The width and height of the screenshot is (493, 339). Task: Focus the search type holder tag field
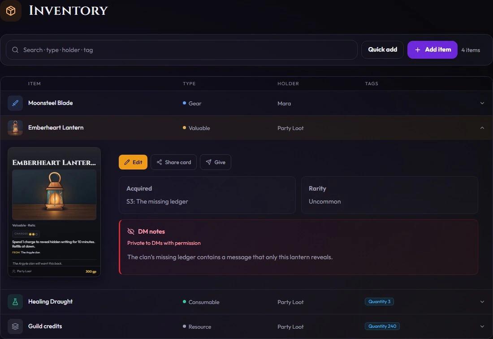[182, 50]
